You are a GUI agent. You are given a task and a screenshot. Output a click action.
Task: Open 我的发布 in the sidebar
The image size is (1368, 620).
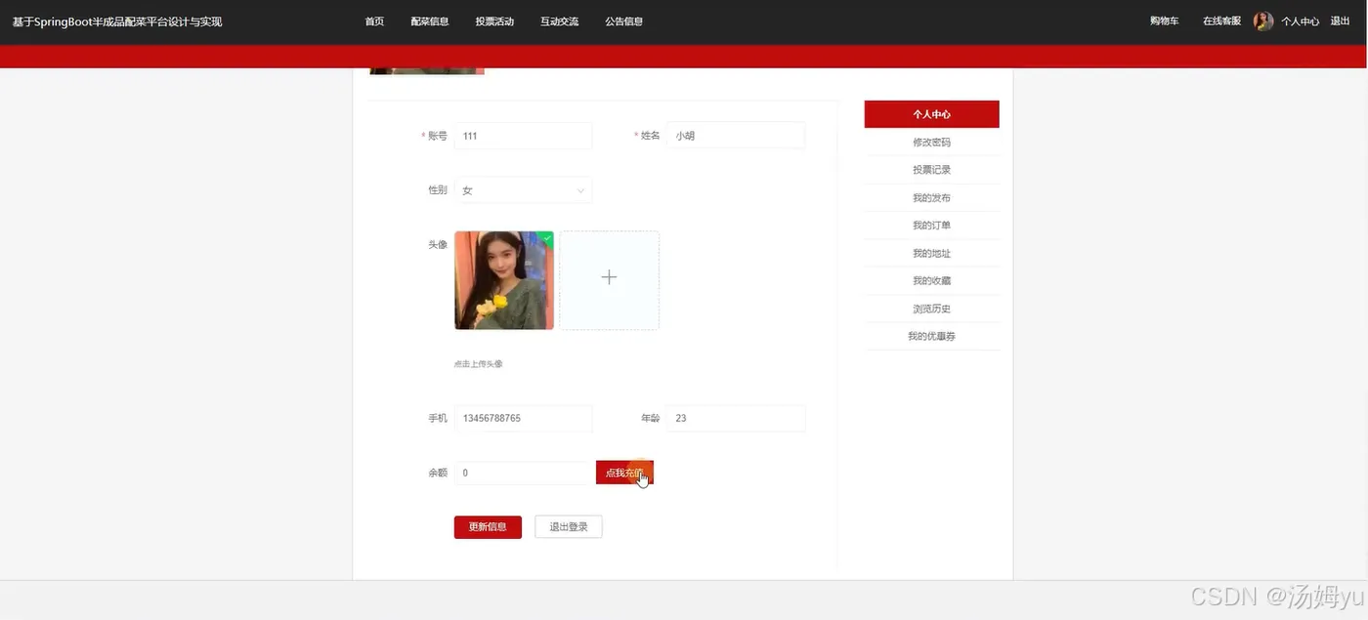(x=931, y=198)
